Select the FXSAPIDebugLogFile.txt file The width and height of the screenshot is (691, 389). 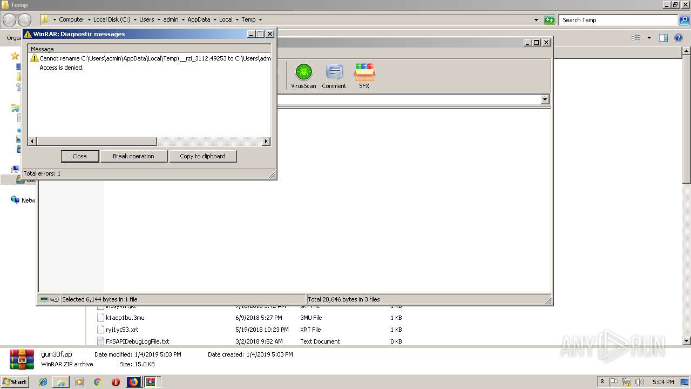(137, 341)
